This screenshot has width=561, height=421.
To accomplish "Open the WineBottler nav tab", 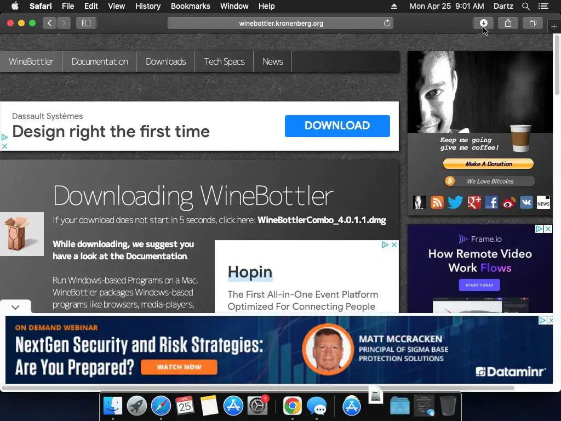I will (x=31, y=61).
